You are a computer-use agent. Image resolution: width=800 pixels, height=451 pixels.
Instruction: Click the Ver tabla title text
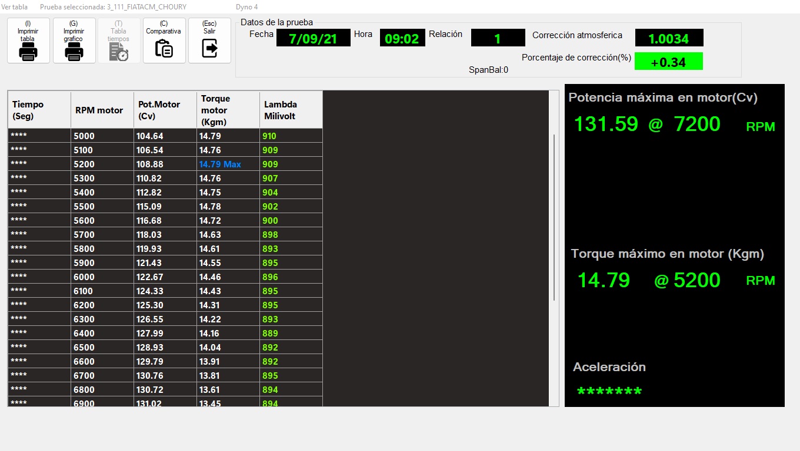pos(14,7)
